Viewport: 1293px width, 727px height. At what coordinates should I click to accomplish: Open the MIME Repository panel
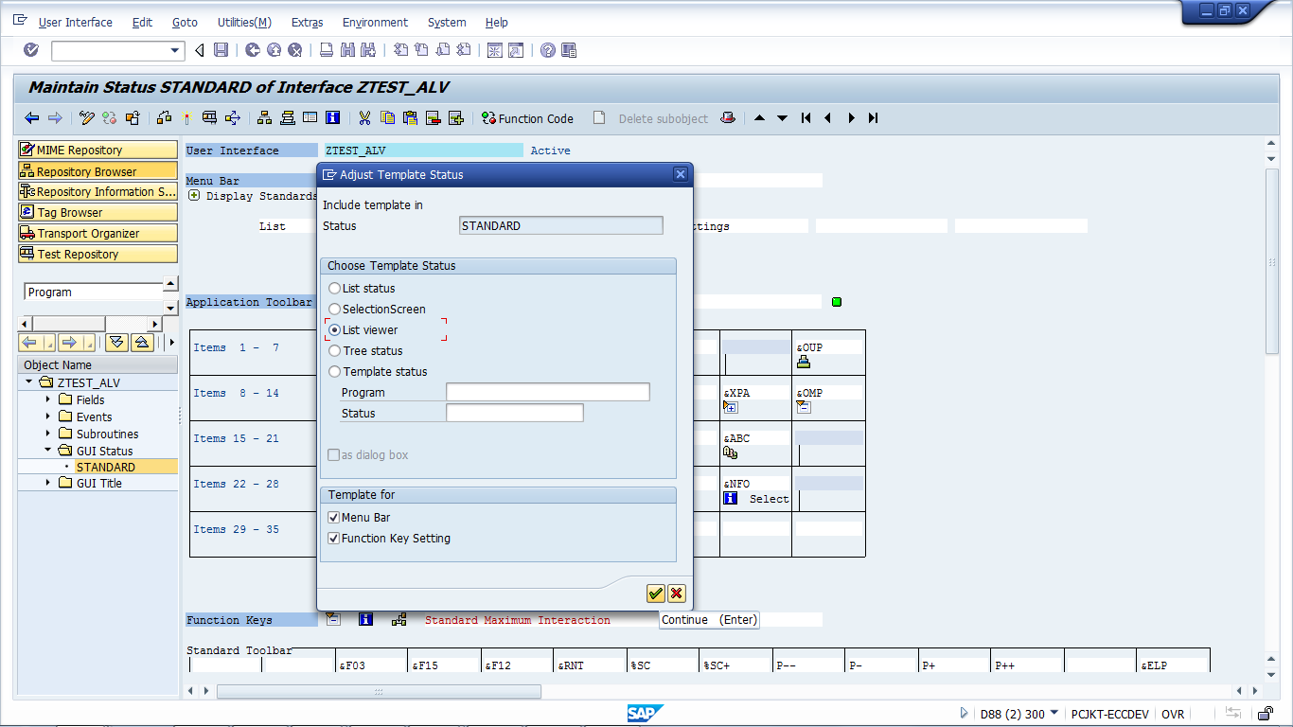click(x=97, y=149)
